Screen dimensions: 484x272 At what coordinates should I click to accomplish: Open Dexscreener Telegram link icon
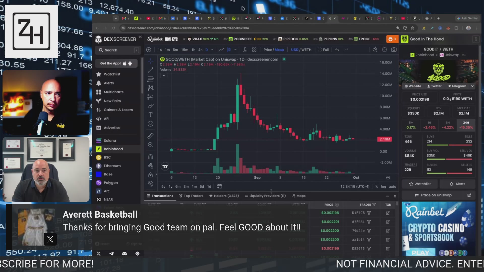click(x=111, y=254)
